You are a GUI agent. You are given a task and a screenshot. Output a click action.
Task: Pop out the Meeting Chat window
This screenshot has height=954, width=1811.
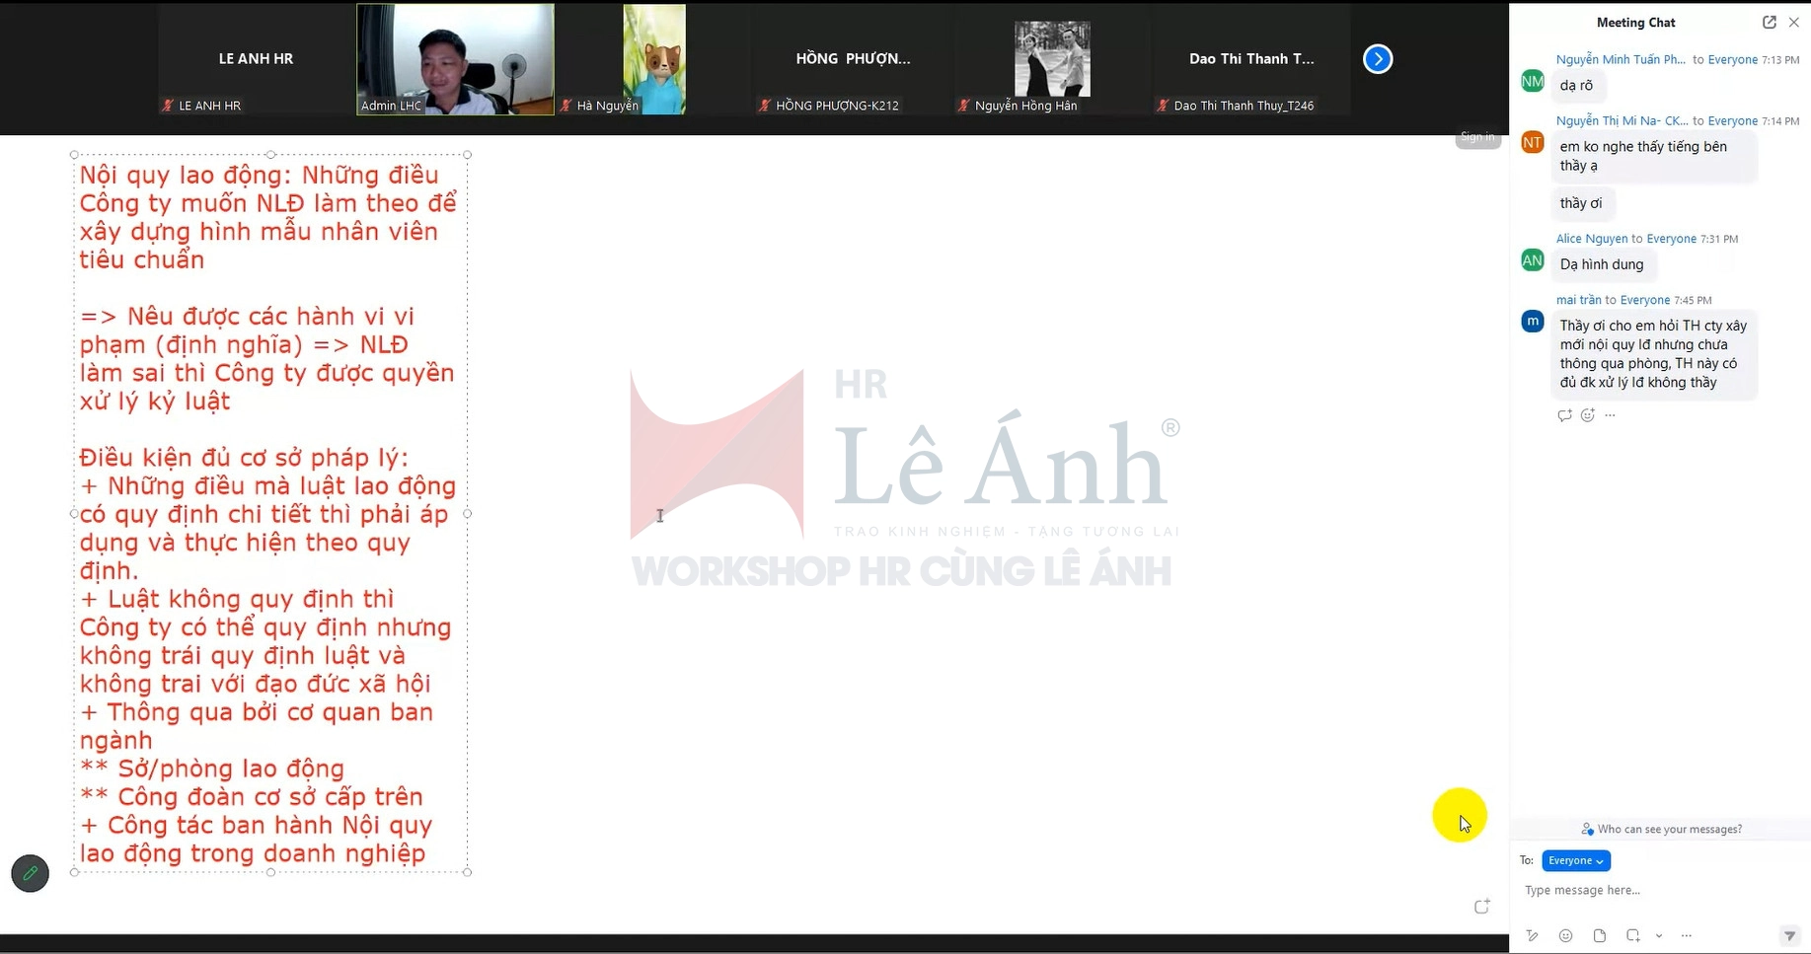pos(1769,22)
